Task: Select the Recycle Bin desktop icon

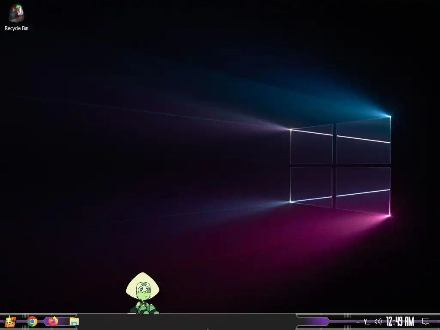Action: [x=16, y=18]
